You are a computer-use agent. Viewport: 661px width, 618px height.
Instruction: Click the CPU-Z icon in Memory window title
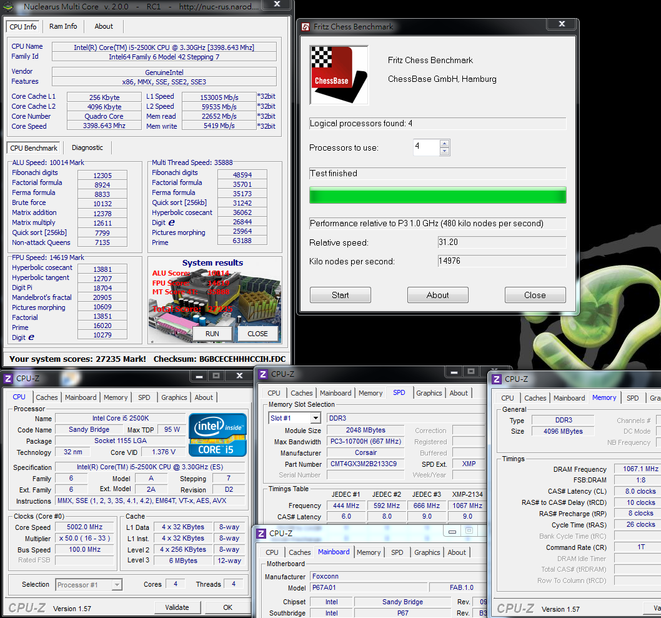497,379
